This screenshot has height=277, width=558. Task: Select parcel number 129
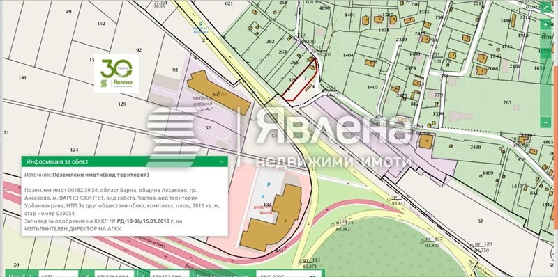pos(122,104)
